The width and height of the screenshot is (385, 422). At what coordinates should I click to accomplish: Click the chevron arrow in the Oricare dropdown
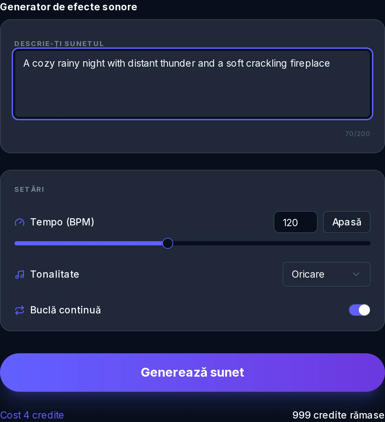point(356,274)
